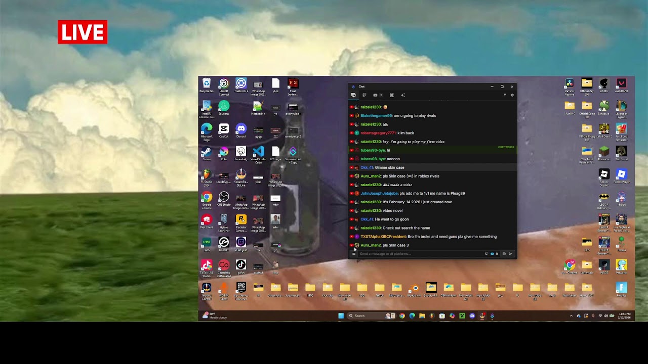
Task: Open The Forest desktop shortcut
Action: (x=621, y=153)
